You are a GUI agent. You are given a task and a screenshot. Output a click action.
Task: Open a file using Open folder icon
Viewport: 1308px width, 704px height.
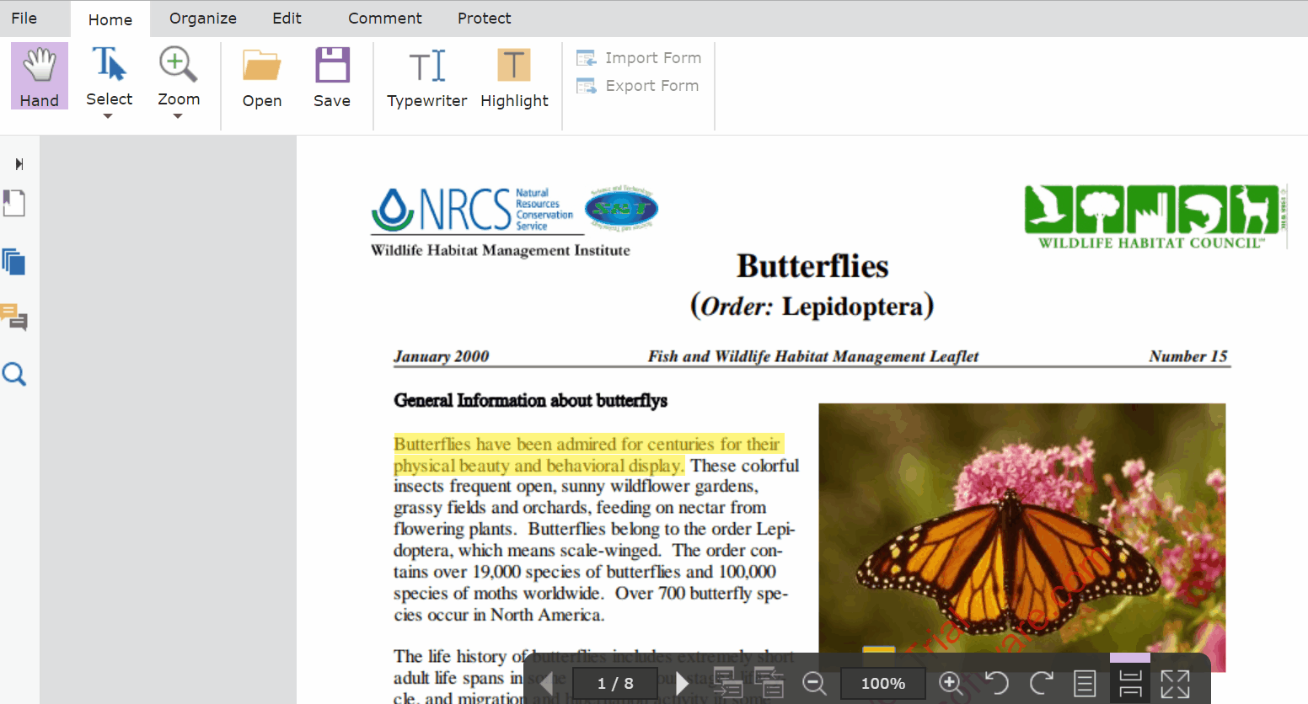point(262,66)
